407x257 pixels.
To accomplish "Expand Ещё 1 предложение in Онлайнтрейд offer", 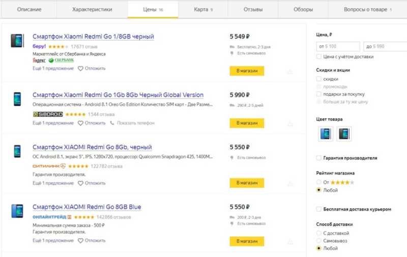I will (x=53, y=241).
